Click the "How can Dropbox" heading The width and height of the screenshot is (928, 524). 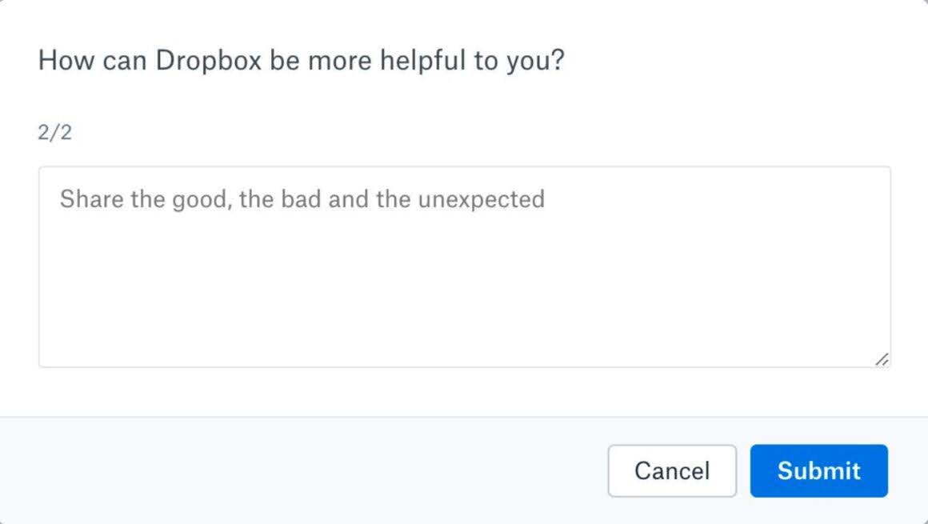301,61
